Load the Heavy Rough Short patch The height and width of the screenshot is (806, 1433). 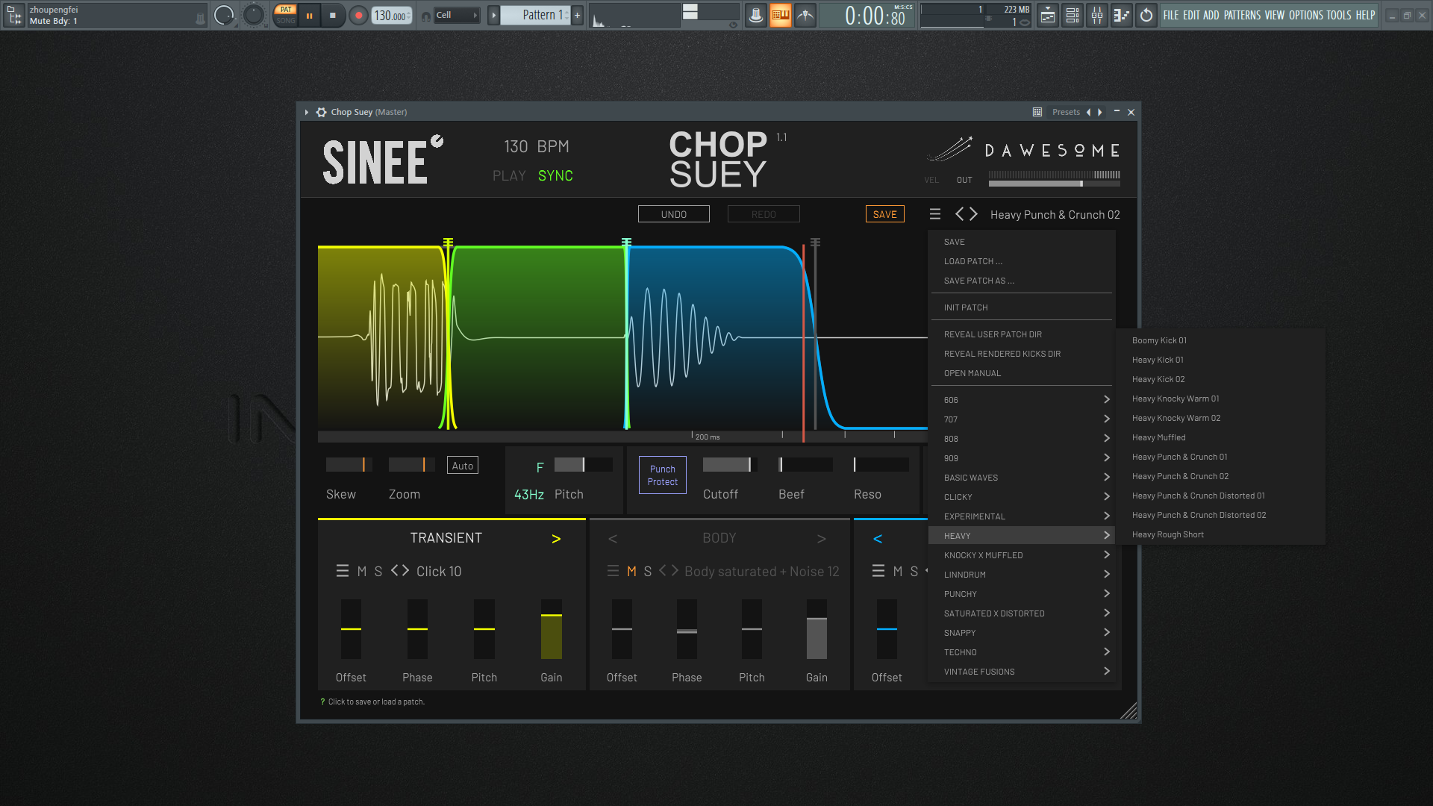[x=1220, y=534]
